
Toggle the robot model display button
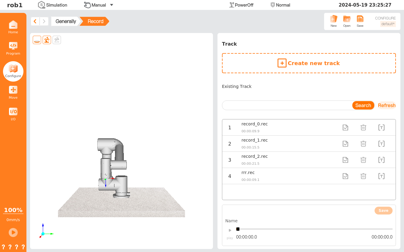[x=47, y=40]
